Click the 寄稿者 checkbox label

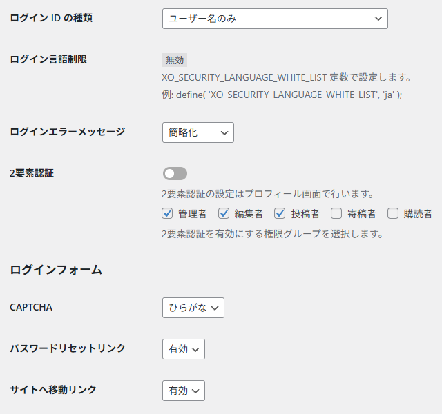362,214
